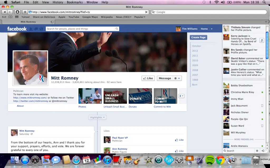
Task: Click the add bookmark plus button
Action: click(x=25, y=12)
